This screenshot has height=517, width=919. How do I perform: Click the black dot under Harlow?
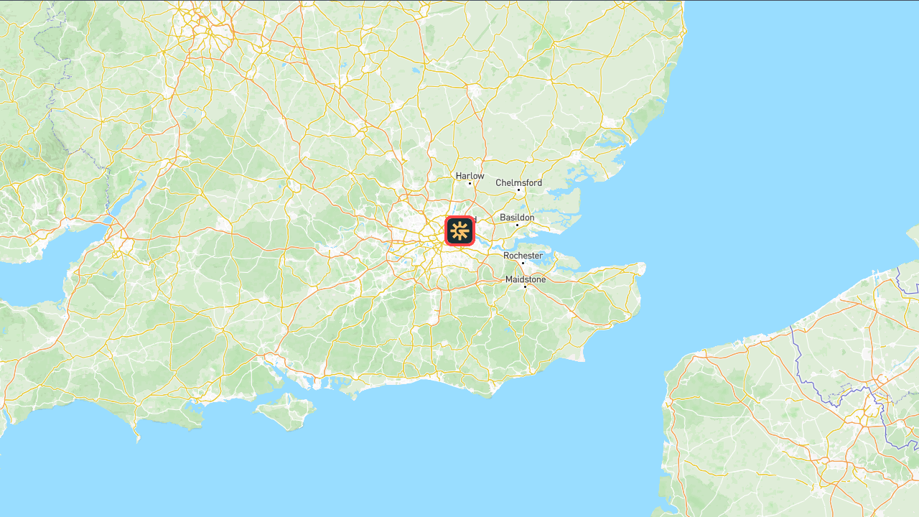coord(470,183)
